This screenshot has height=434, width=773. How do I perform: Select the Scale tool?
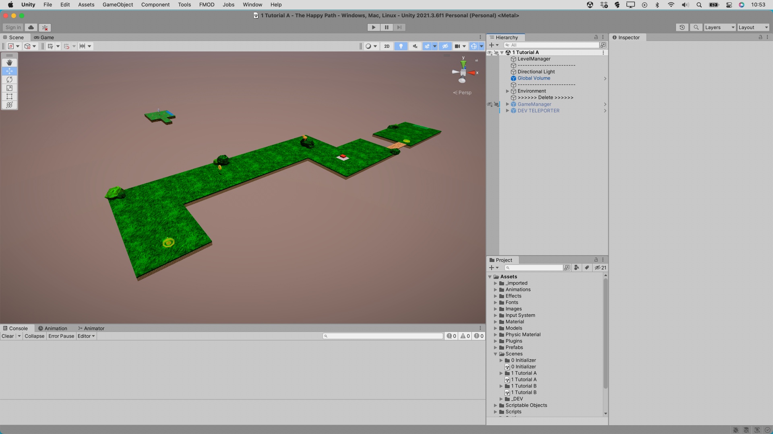point(9,88)
